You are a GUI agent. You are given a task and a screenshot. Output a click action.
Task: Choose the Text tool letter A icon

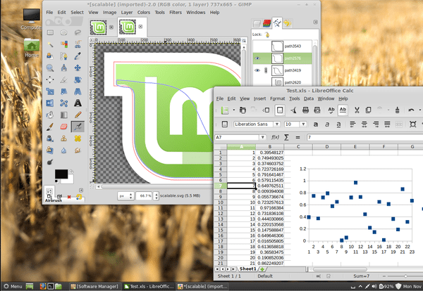[x=78, y=103]
